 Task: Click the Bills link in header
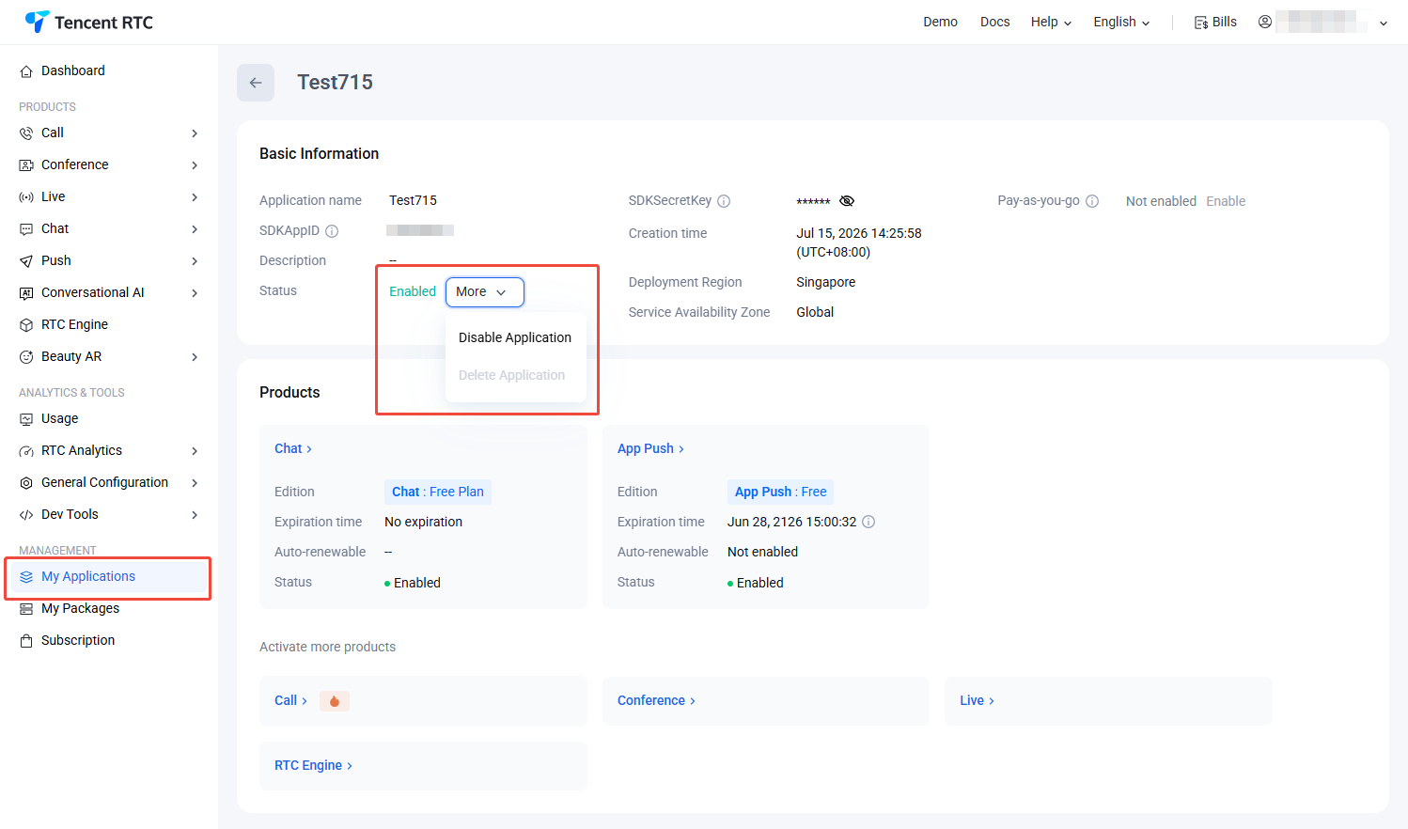(x=1225, y=22)
